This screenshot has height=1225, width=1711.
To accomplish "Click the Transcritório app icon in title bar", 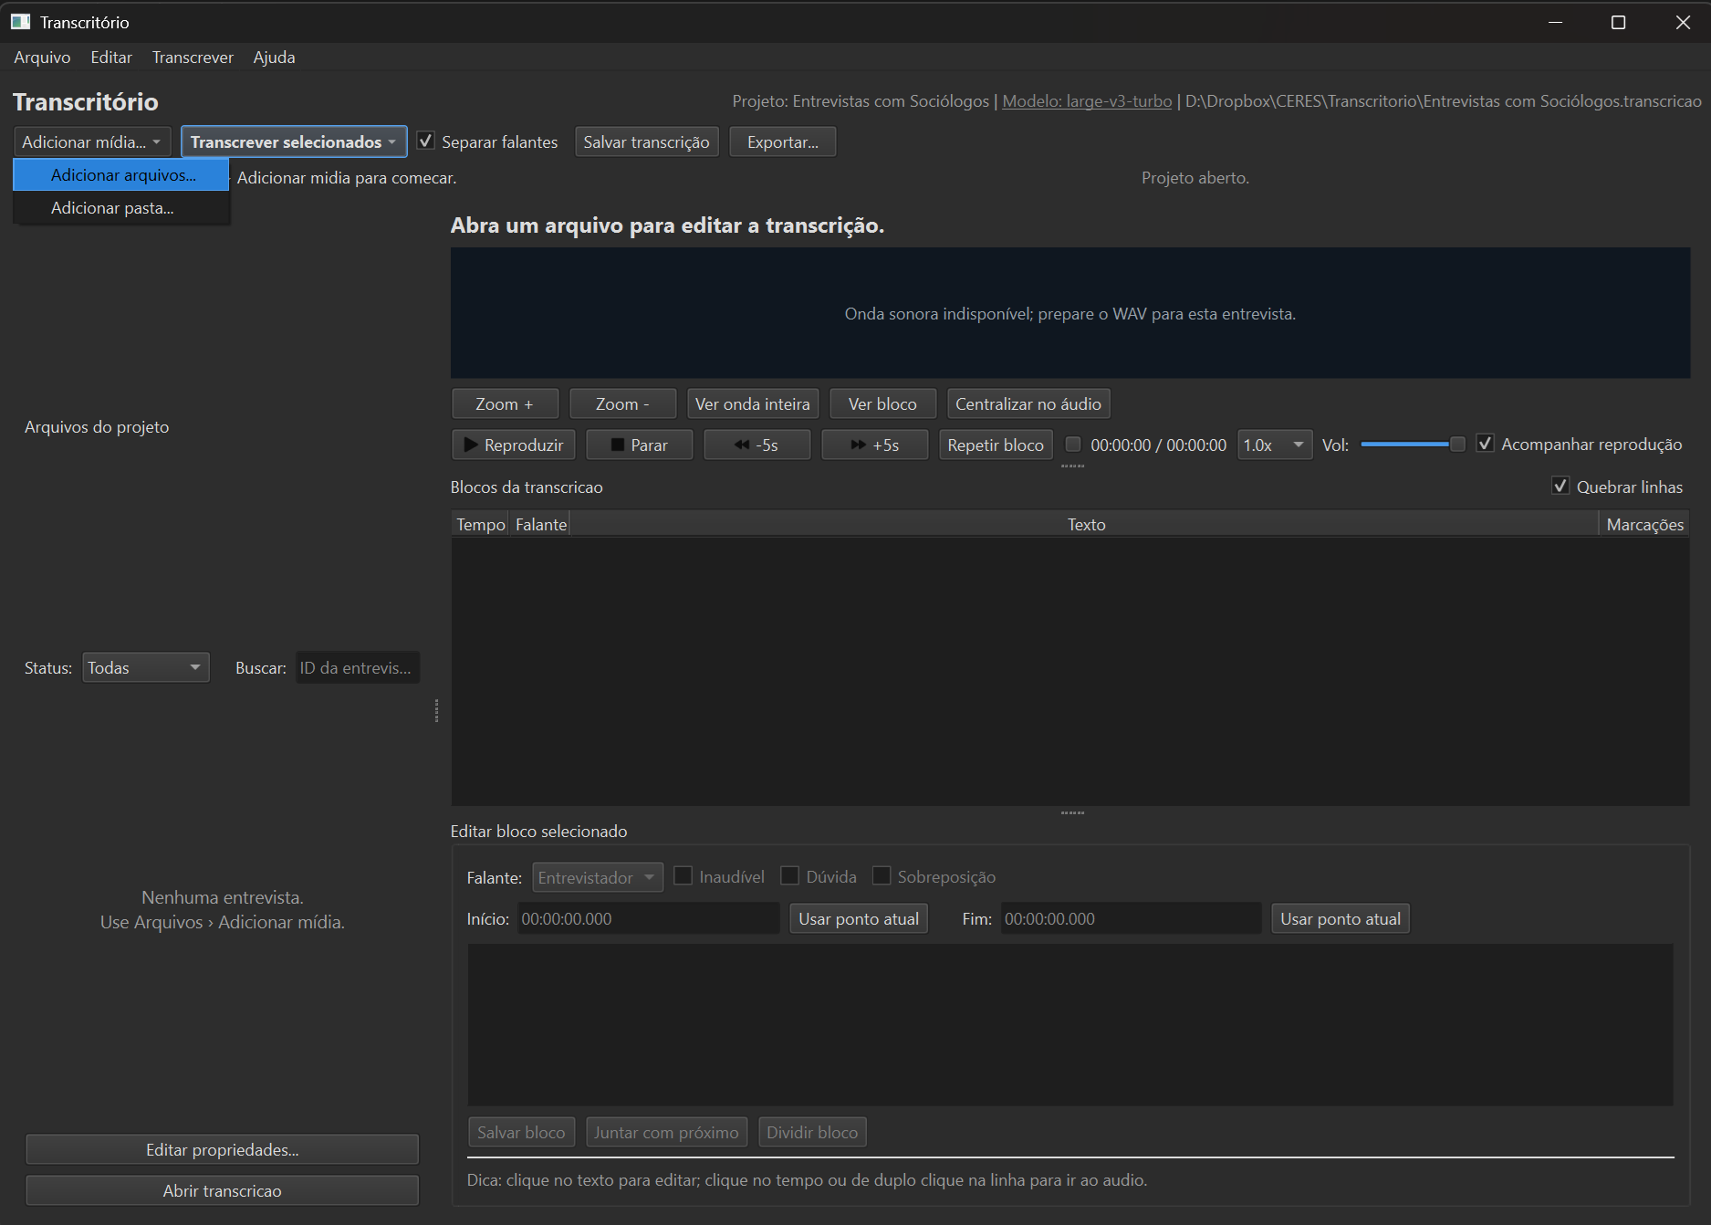I will (x=20, y=22).
